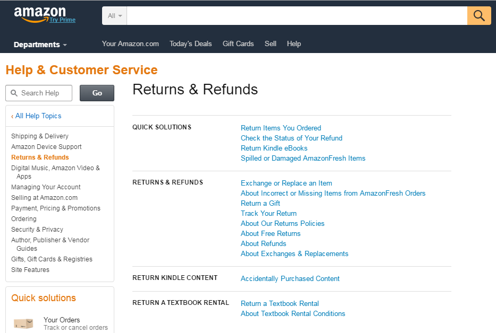Open Site Features topic

30,270
